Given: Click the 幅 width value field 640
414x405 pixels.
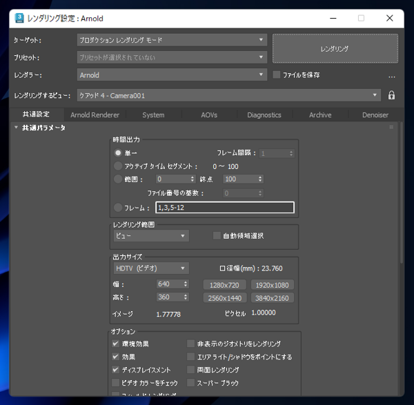Looking at the screenshot, I should pyautogui.click(x=170, y=284).
